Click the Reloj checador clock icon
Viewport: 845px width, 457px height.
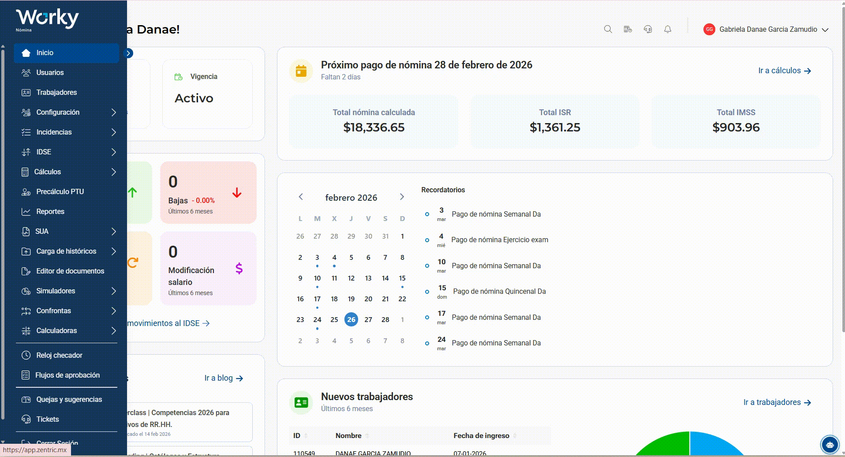(x=26, y=355)
